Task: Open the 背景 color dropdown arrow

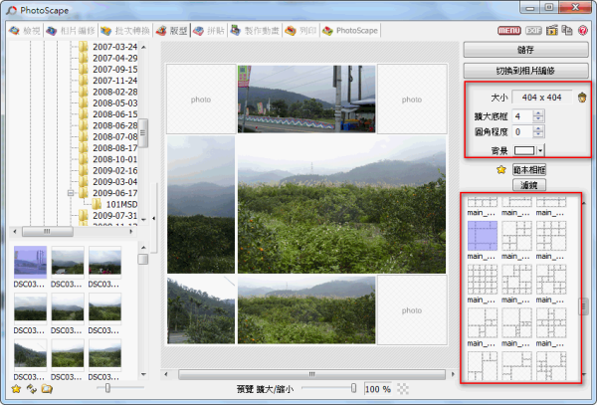Action: pos(540,150)
